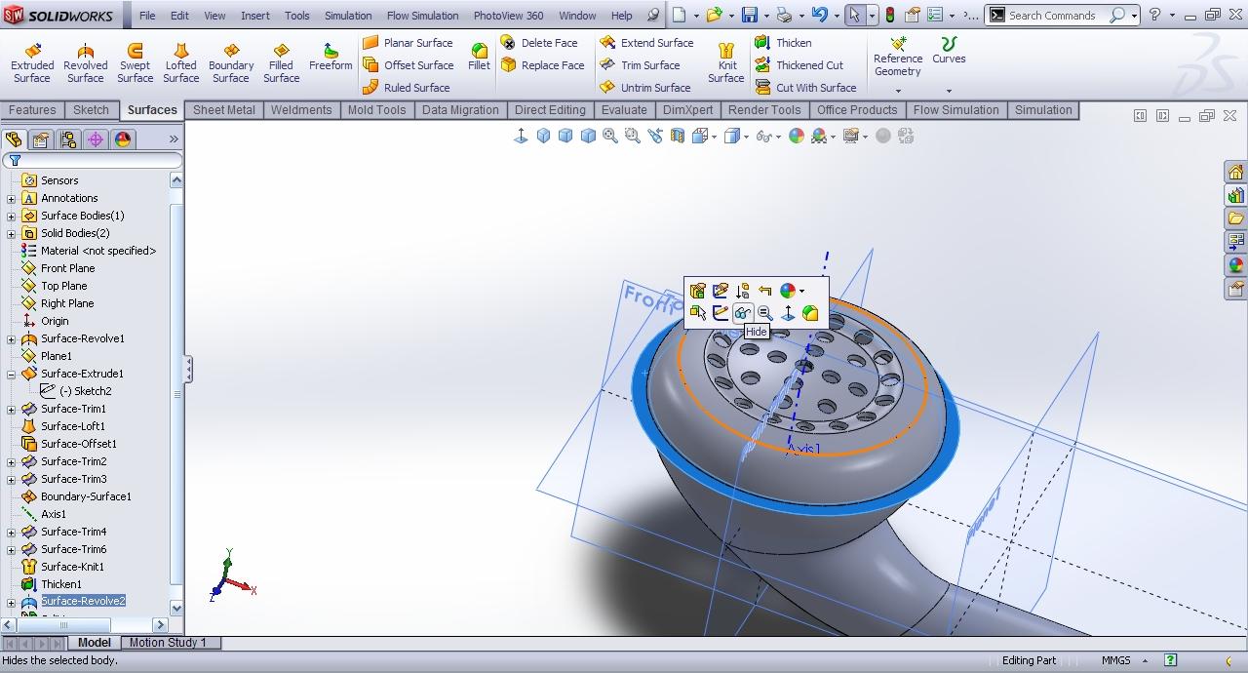Select Axis1 in the feature tree
Image resolution: width=1248 pixels, height=673 pixels.
point(54,514)
